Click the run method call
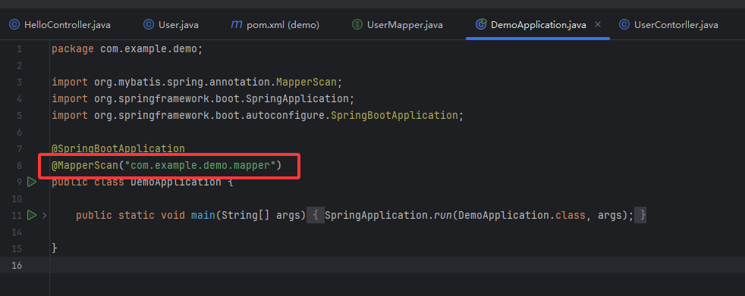 point(442,215)
